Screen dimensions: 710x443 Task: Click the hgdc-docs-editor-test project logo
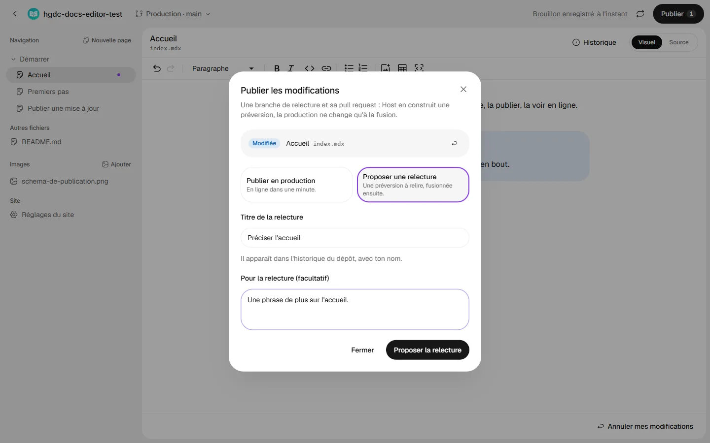34,14
